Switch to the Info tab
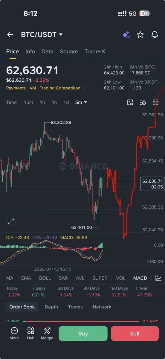This screenshot has width=165, height=359. (30, 51)
